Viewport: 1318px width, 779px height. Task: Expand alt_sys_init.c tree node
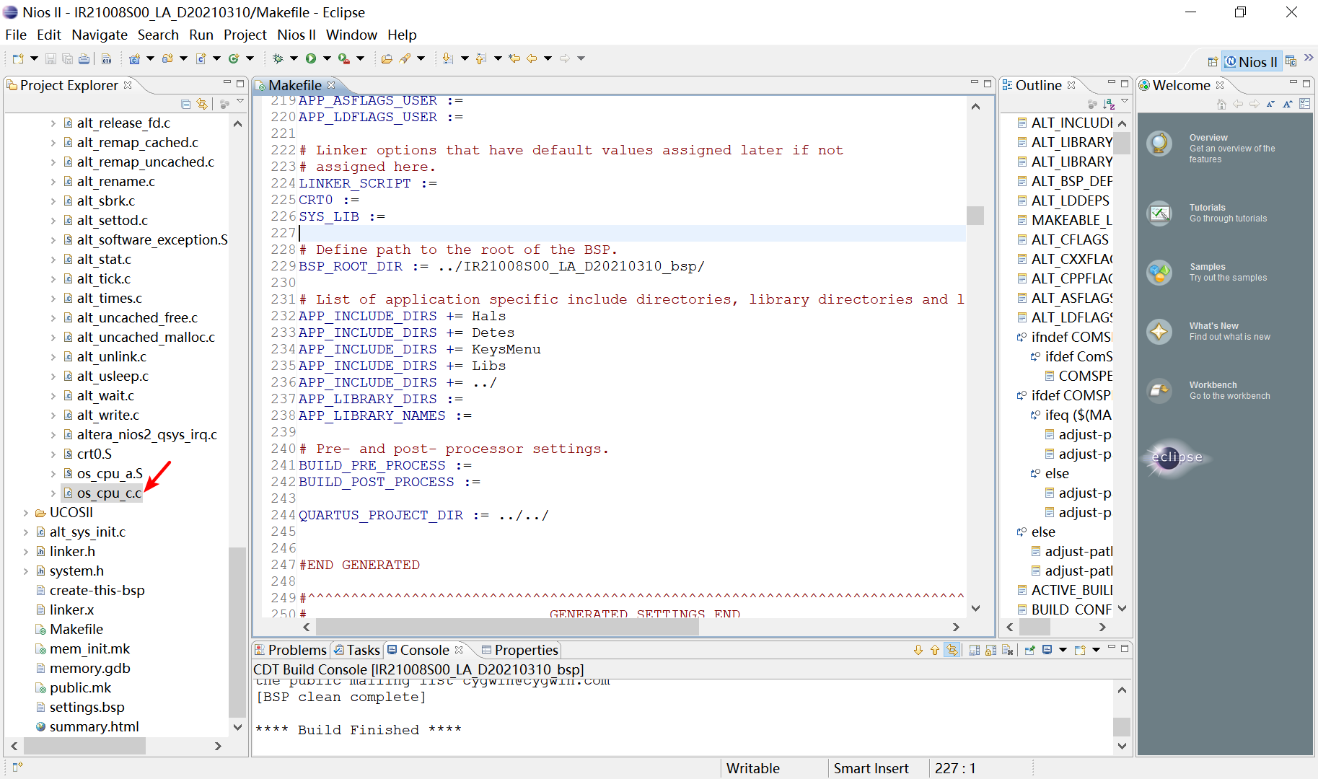click(x=26, y=532)
